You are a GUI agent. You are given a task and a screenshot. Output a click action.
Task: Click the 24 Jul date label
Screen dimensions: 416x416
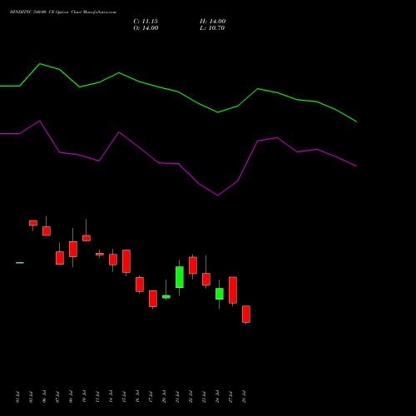point(217,397)
